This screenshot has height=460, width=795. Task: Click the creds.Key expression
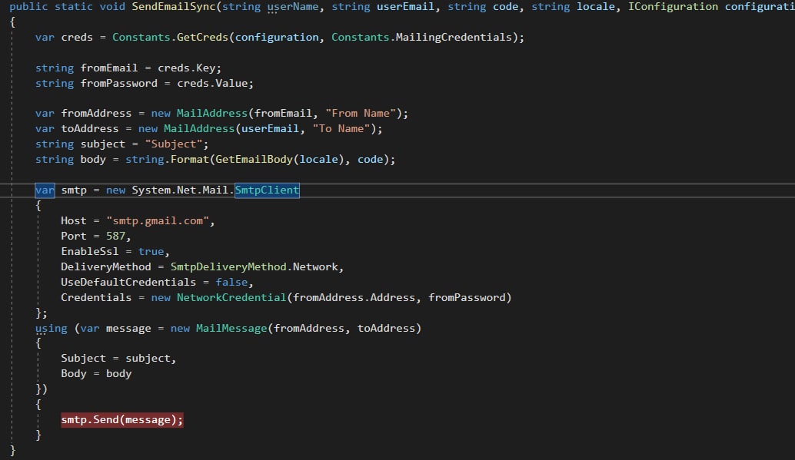tap(186, 68)
